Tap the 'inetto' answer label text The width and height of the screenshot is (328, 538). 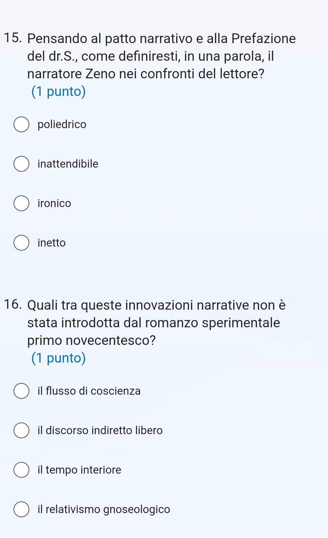click(x=52, y=243)
